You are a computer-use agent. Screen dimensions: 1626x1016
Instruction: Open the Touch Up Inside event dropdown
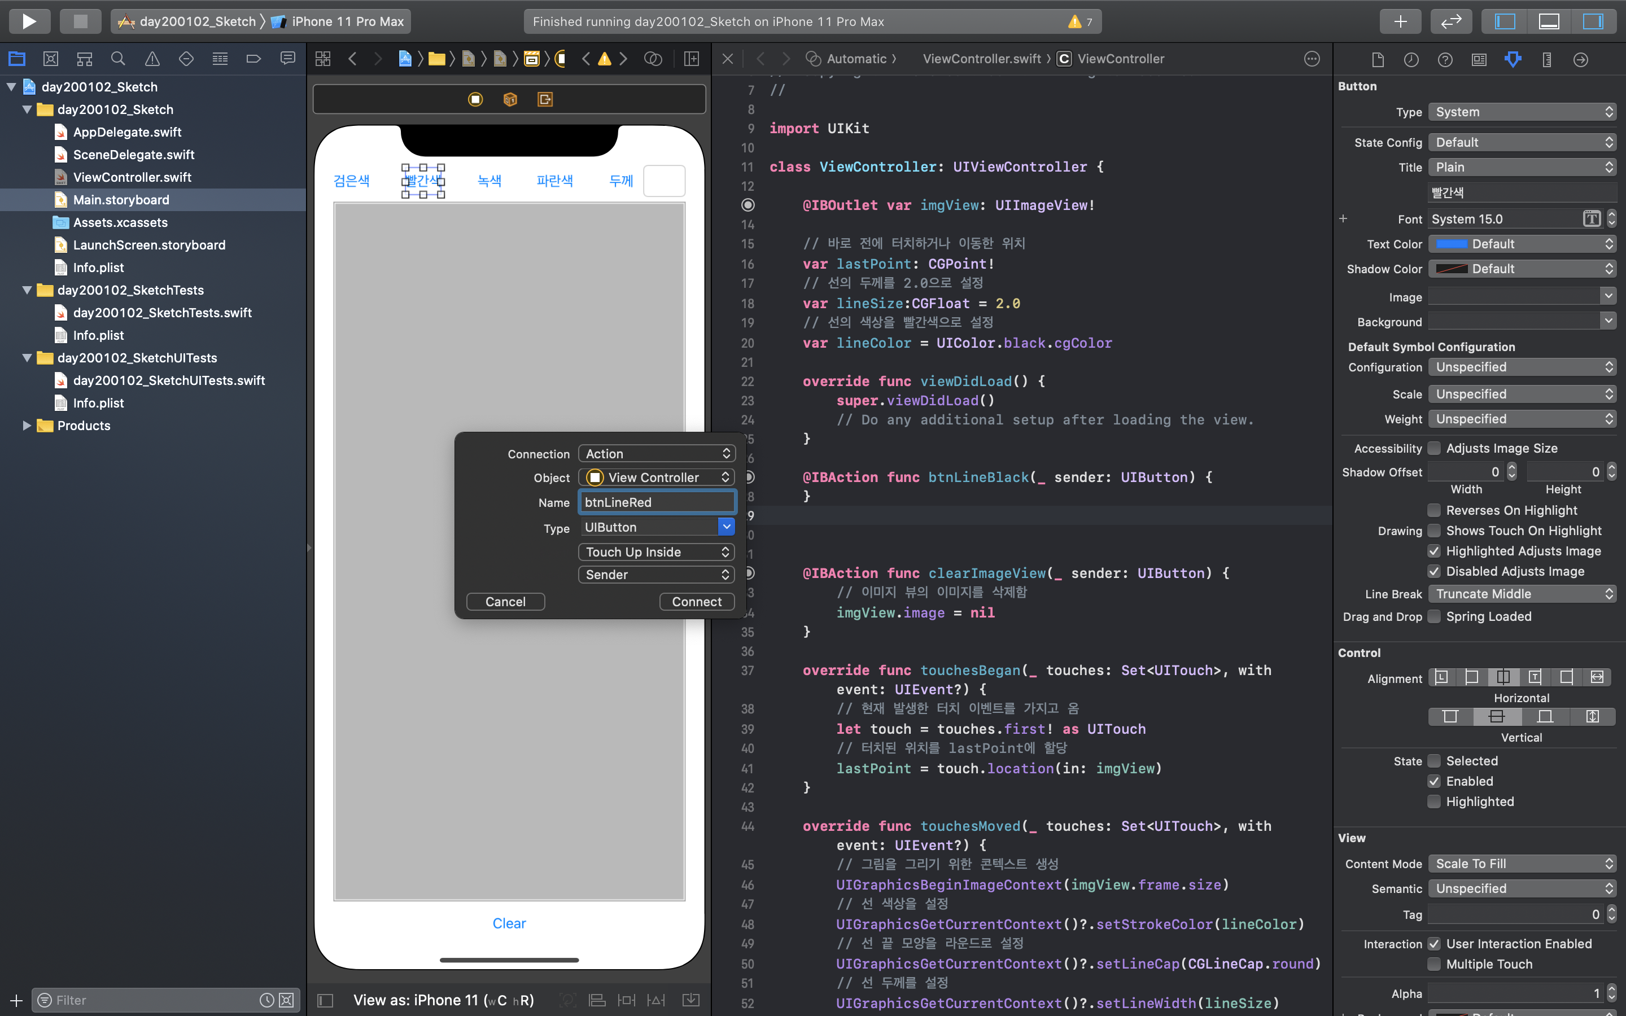(x=657, y=551)
